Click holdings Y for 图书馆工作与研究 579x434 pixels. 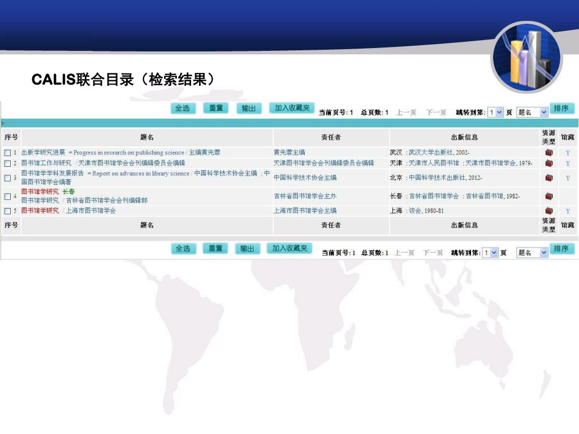(568, 163)
